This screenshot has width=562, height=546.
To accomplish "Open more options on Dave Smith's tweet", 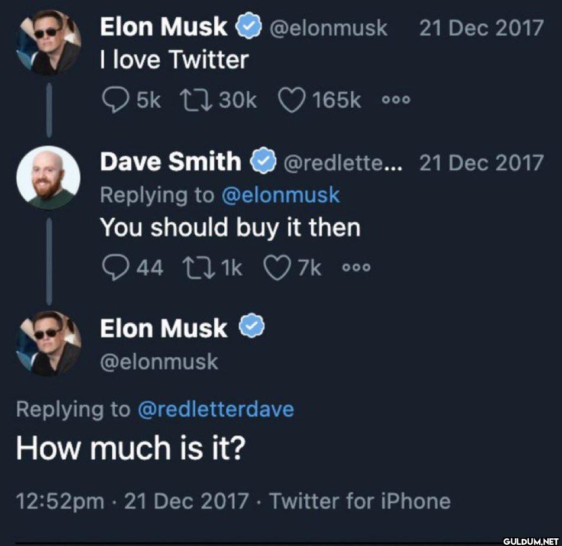I will [356, 268].
